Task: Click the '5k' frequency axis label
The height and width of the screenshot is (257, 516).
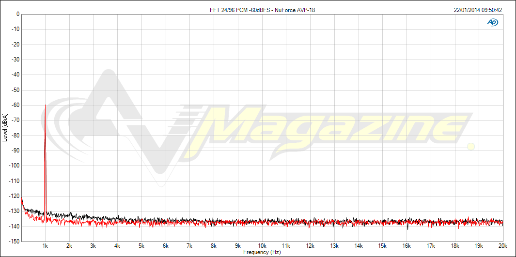Action: [141, 246]
